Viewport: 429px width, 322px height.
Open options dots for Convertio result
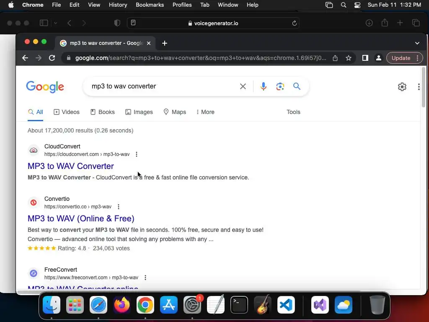click(x=119, y=207)
